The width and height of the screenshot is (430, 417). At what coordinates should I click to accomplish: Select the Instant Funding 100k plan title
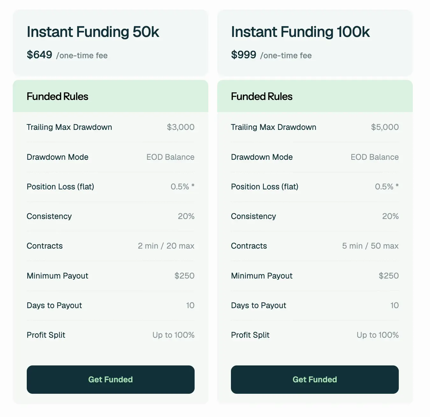pos(300,32)
